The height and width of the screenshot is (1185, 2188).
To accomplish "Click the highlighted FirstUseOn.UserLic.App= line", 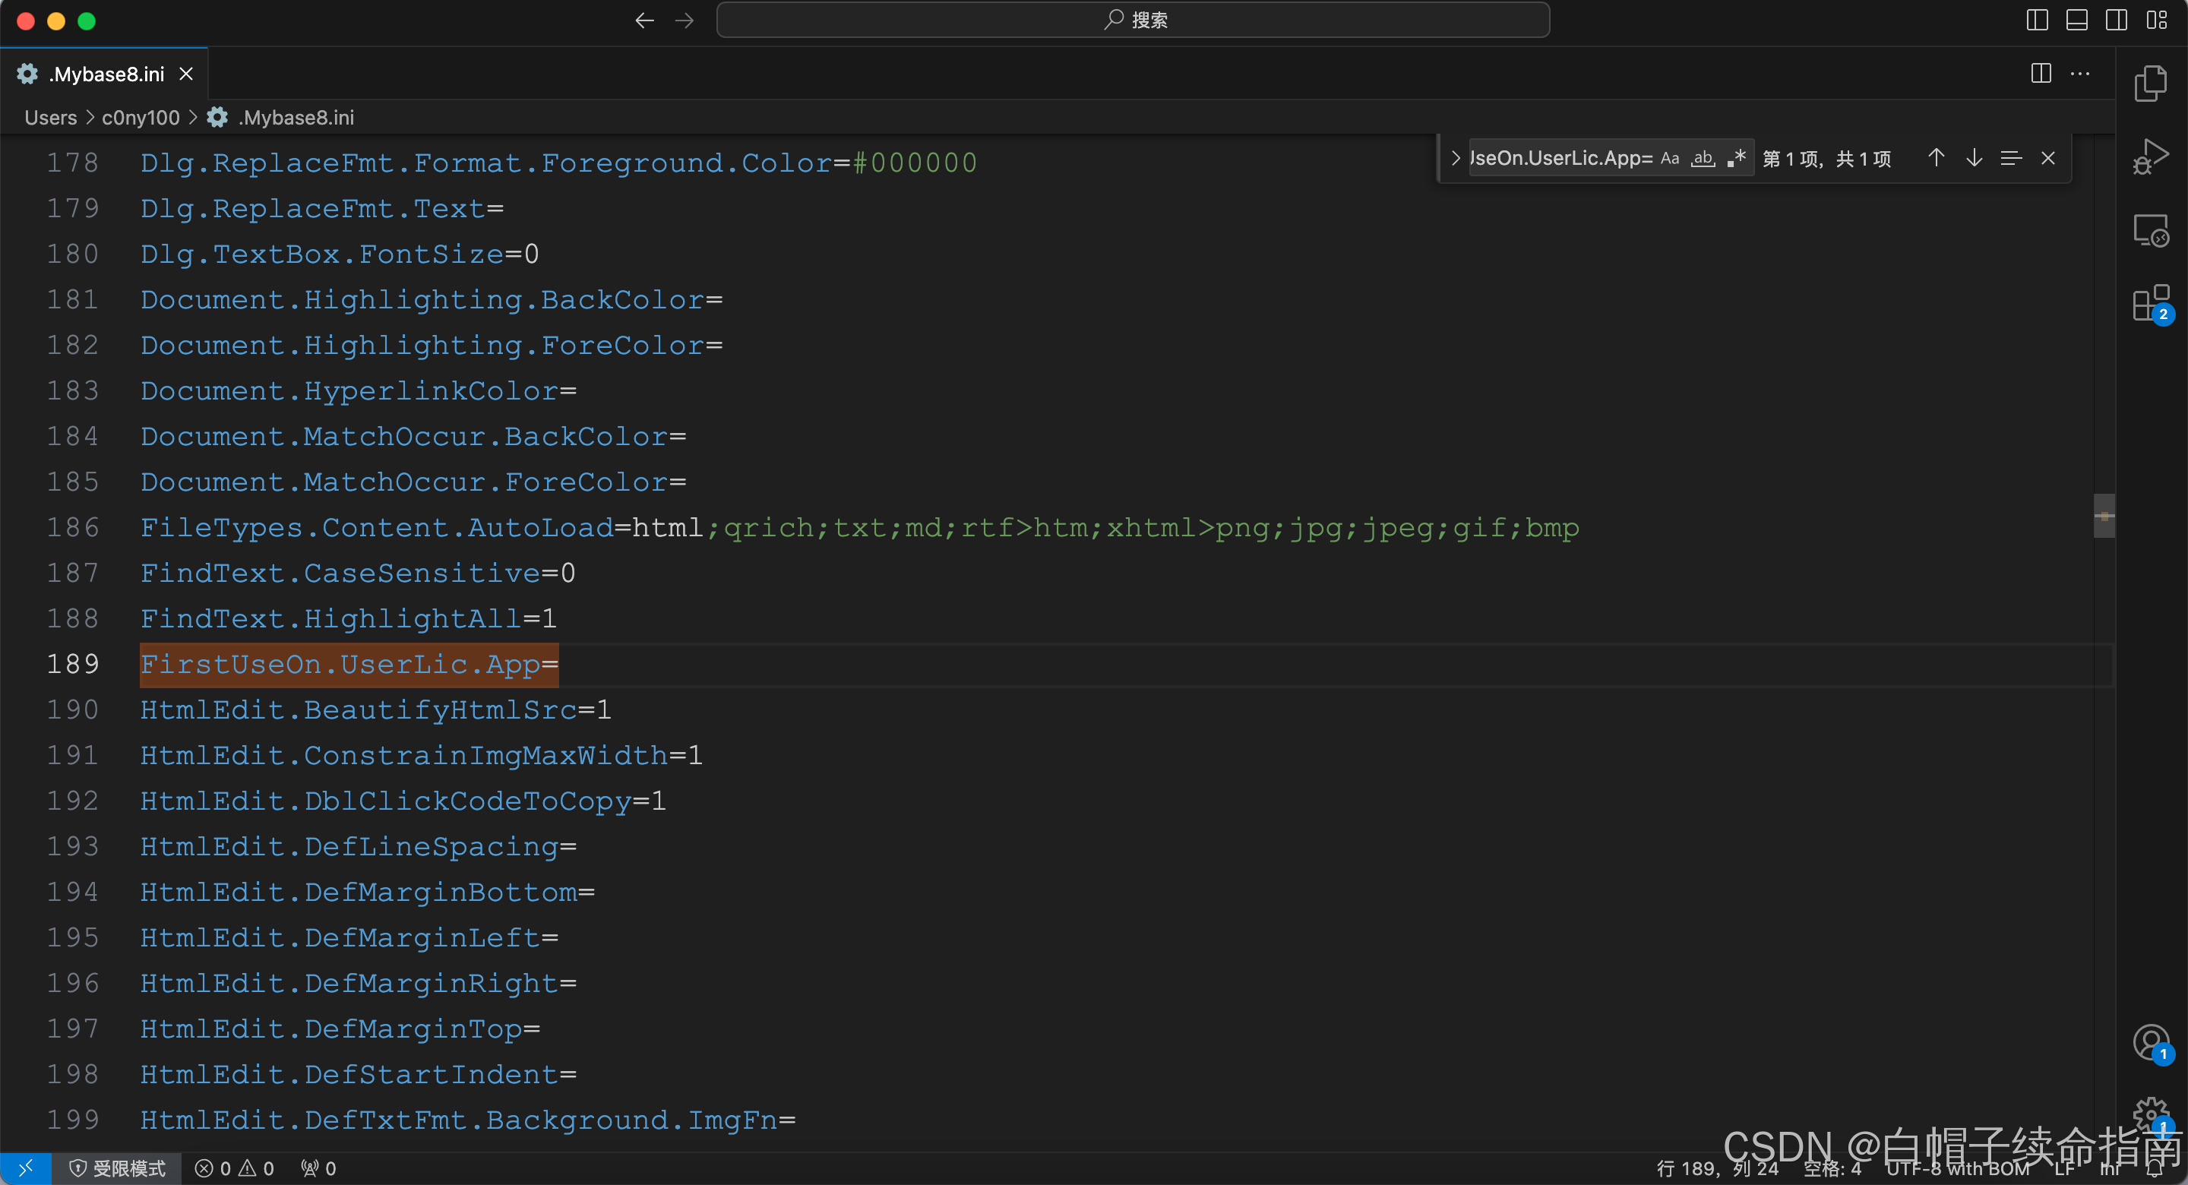I will coord(349,664).
